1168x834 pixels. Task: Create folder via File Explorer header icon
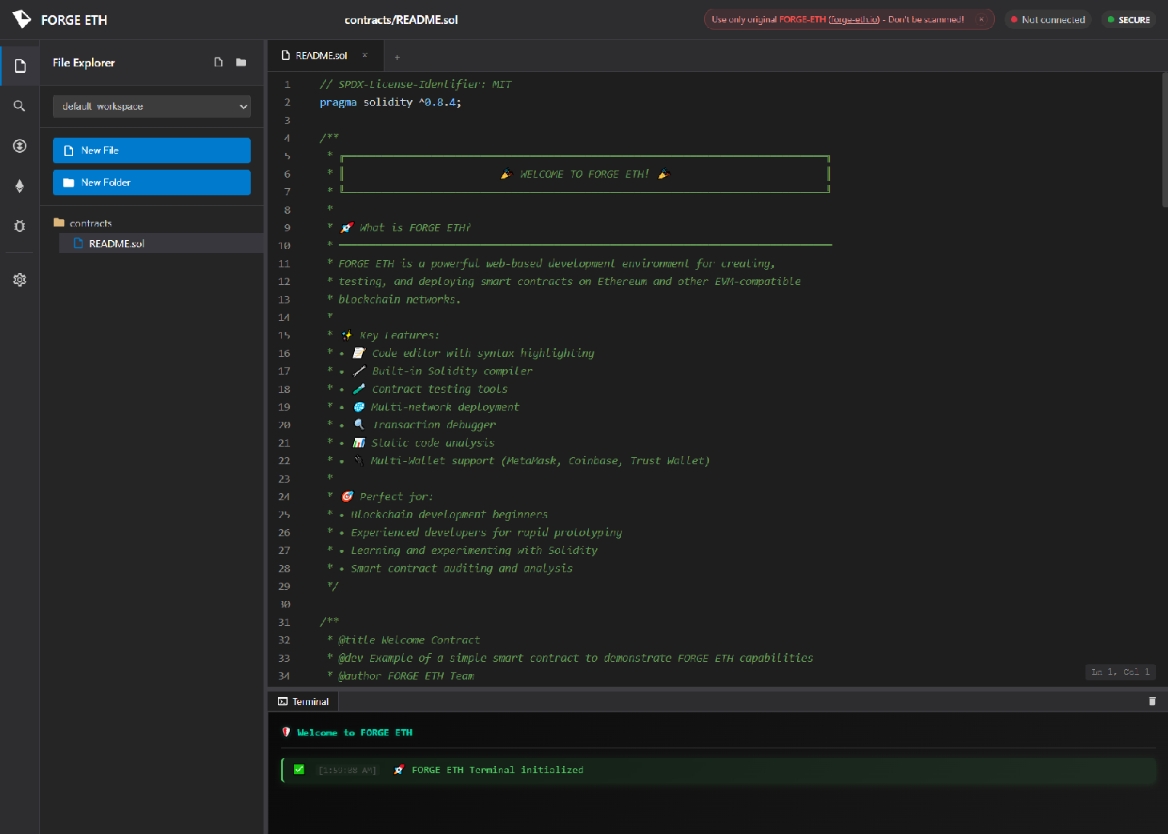pyautogui.click(x=241, y=62)
